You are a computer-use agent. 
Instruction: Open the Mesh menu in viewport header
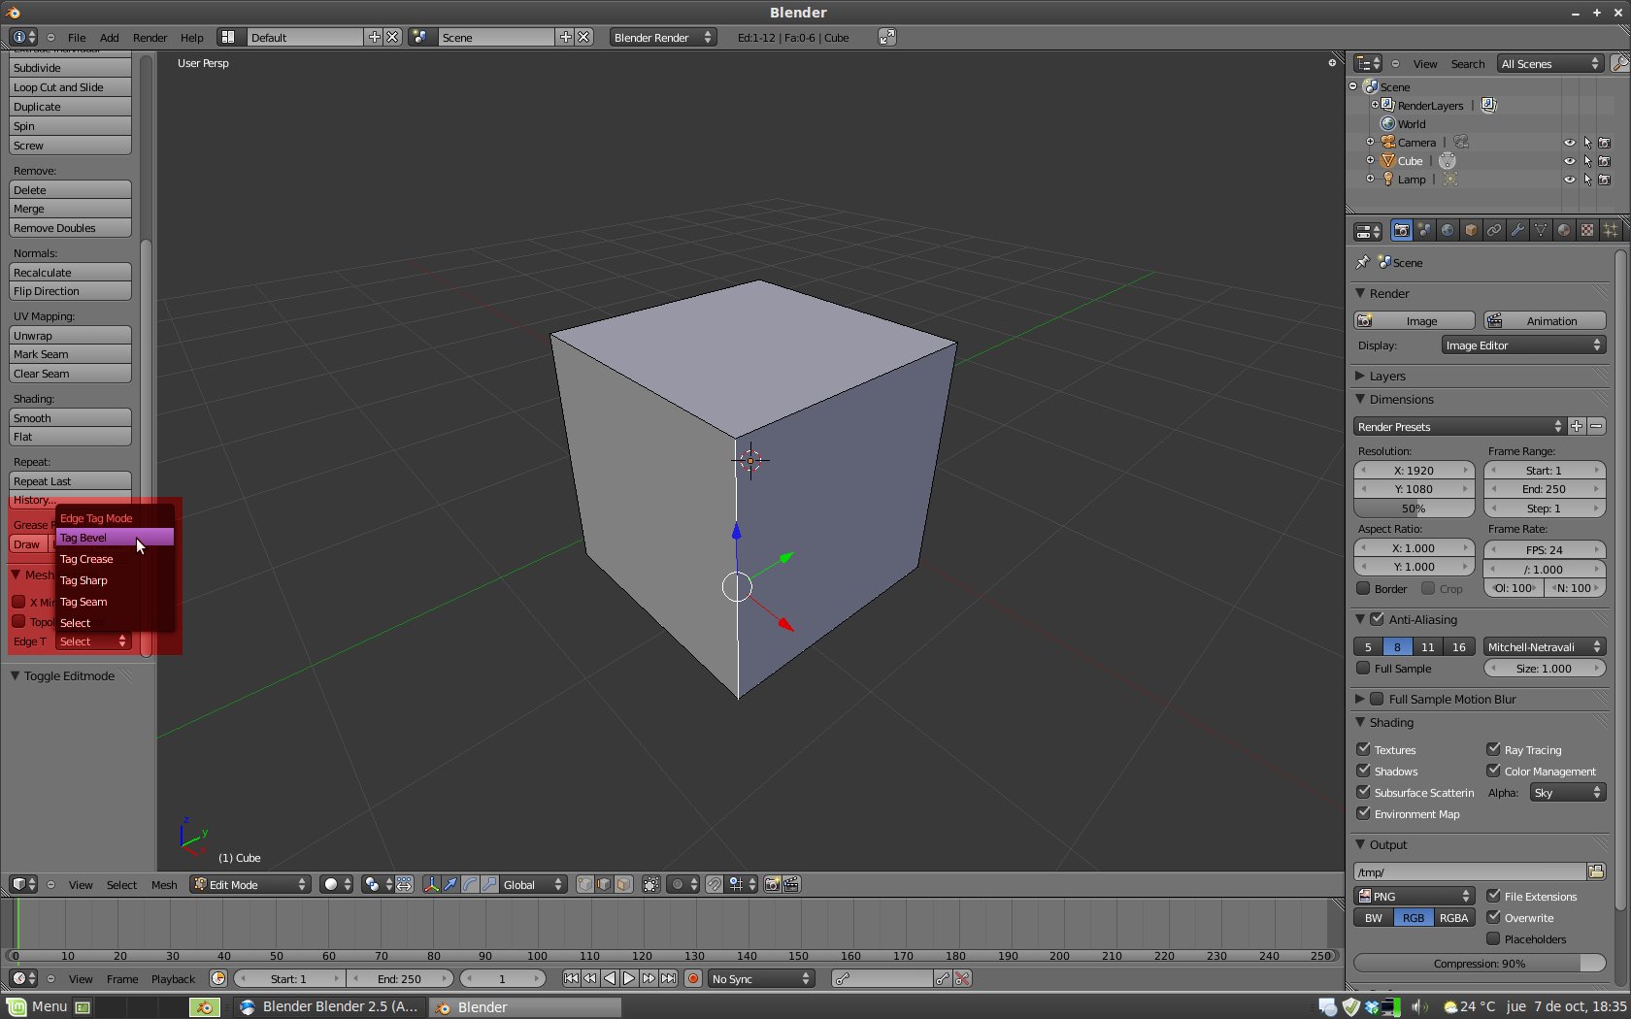click(x=164, y=884)
